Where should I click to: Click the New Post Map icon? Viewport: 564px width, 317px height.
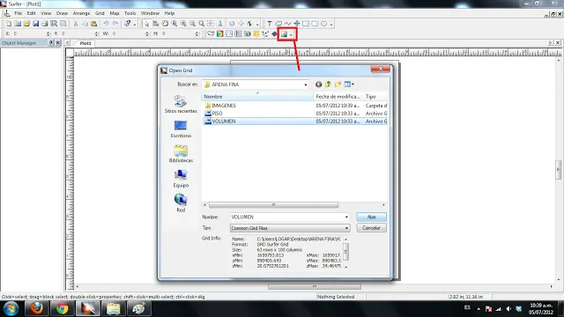[x=229, y=33]
